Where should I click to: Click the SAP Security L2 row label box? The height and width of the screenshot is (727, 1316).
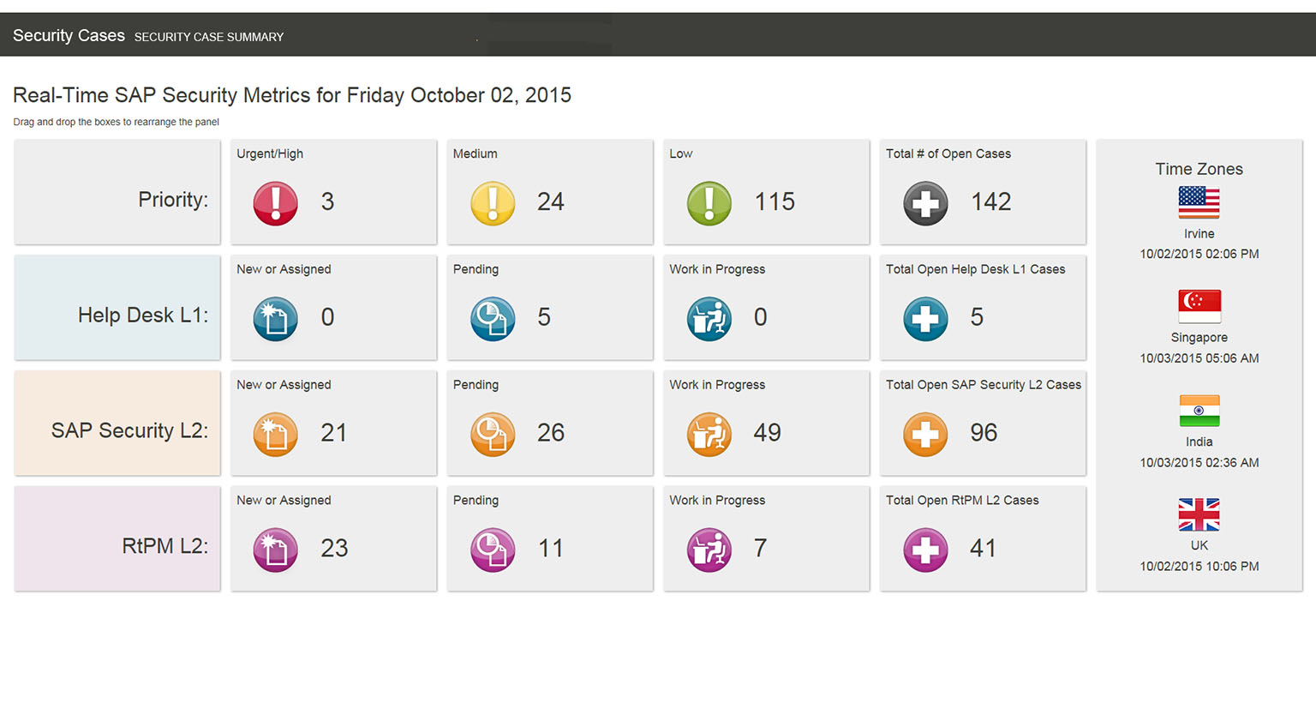pos(117,424)
